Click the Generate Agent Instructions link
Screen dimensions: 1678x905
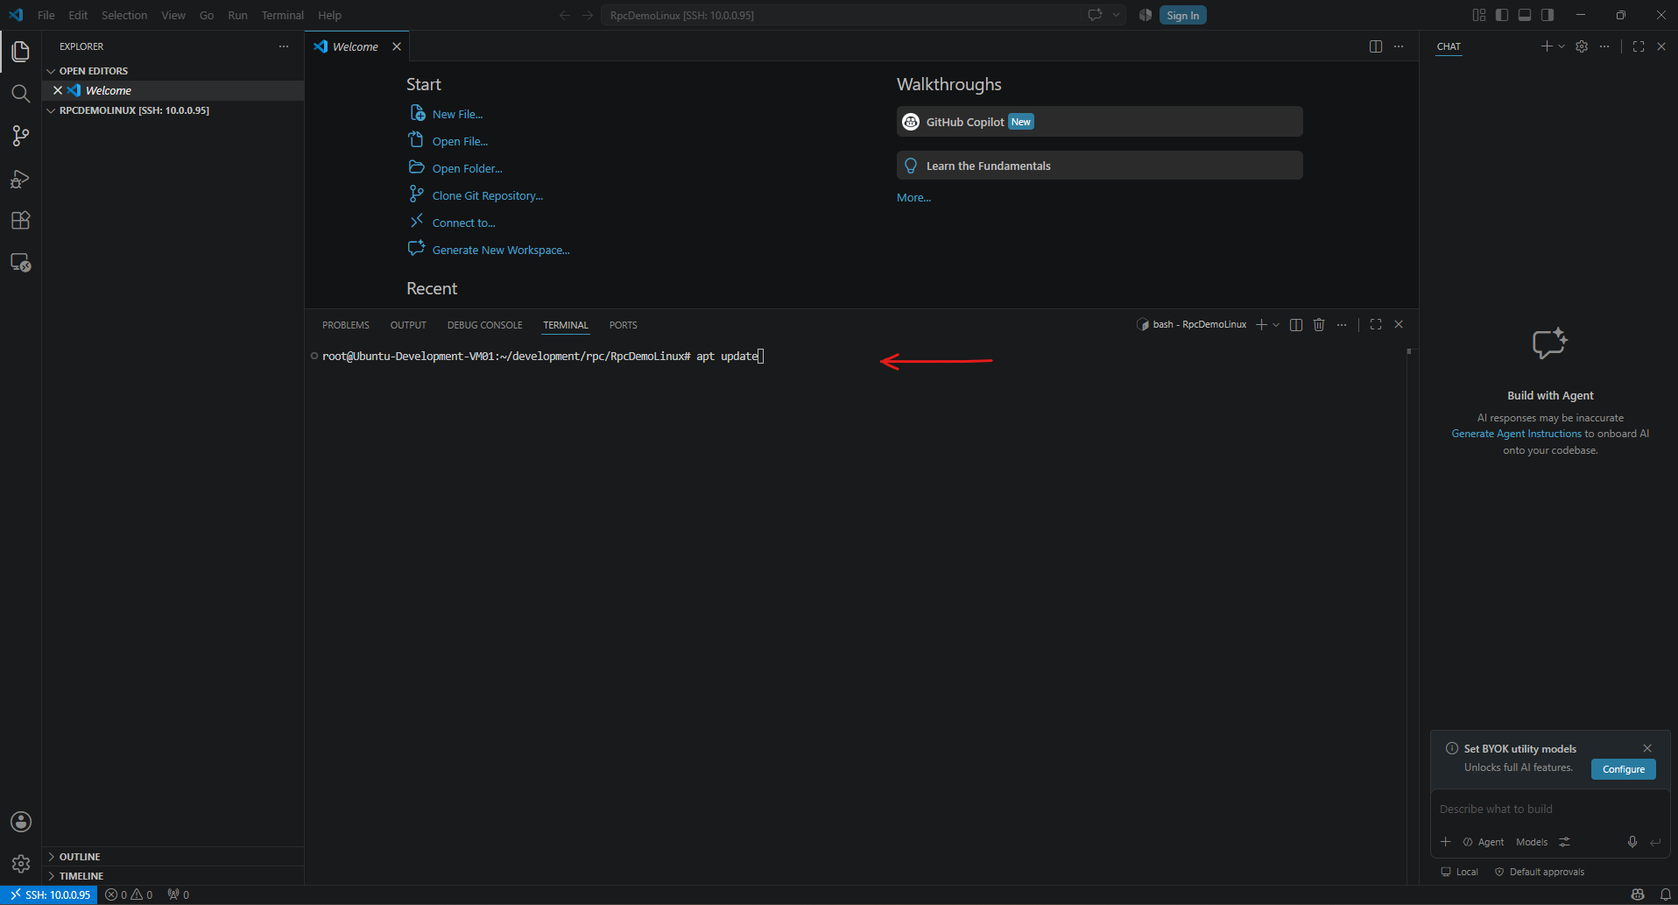pos(1517,434)
